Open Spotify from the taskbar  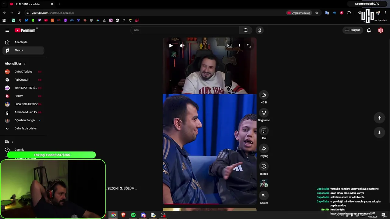click(133, 215)
